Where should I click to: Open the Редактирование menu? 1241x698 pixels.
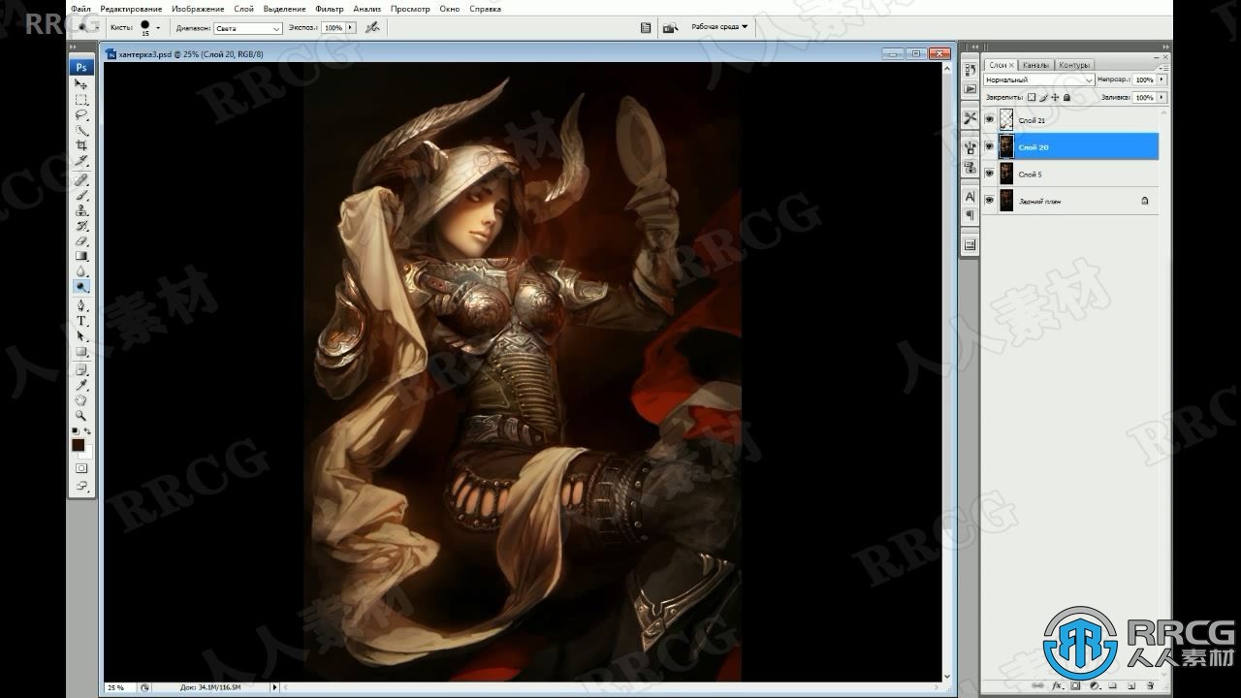click(131, 9)
